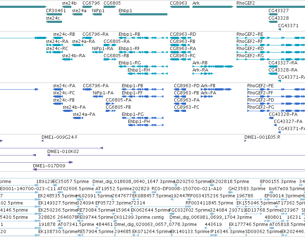Image resolution: width=305 pixels, height=237 pixels.
Task: Select the CG43328-RA transcript
Action: [x=273, y=74]
